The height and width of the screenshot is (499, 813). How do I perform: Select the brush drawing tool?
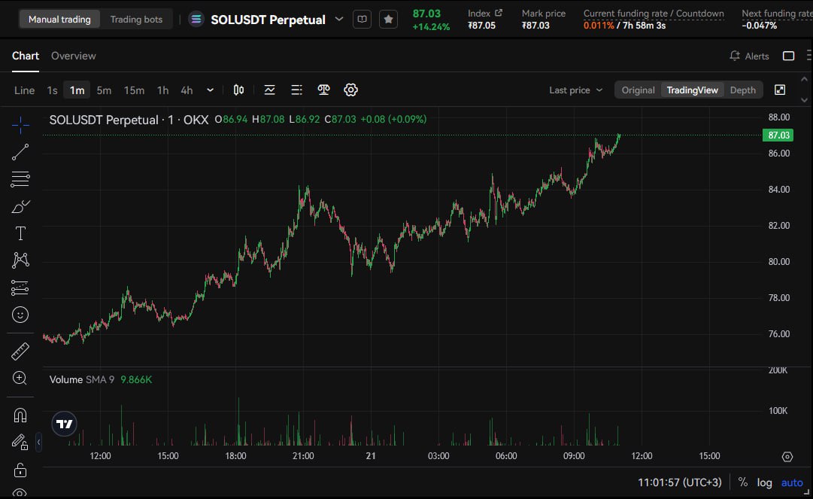pos(20,206)
